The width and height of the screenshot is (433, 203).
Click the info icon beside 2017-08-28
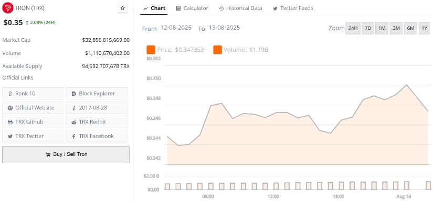click(73, 108)
